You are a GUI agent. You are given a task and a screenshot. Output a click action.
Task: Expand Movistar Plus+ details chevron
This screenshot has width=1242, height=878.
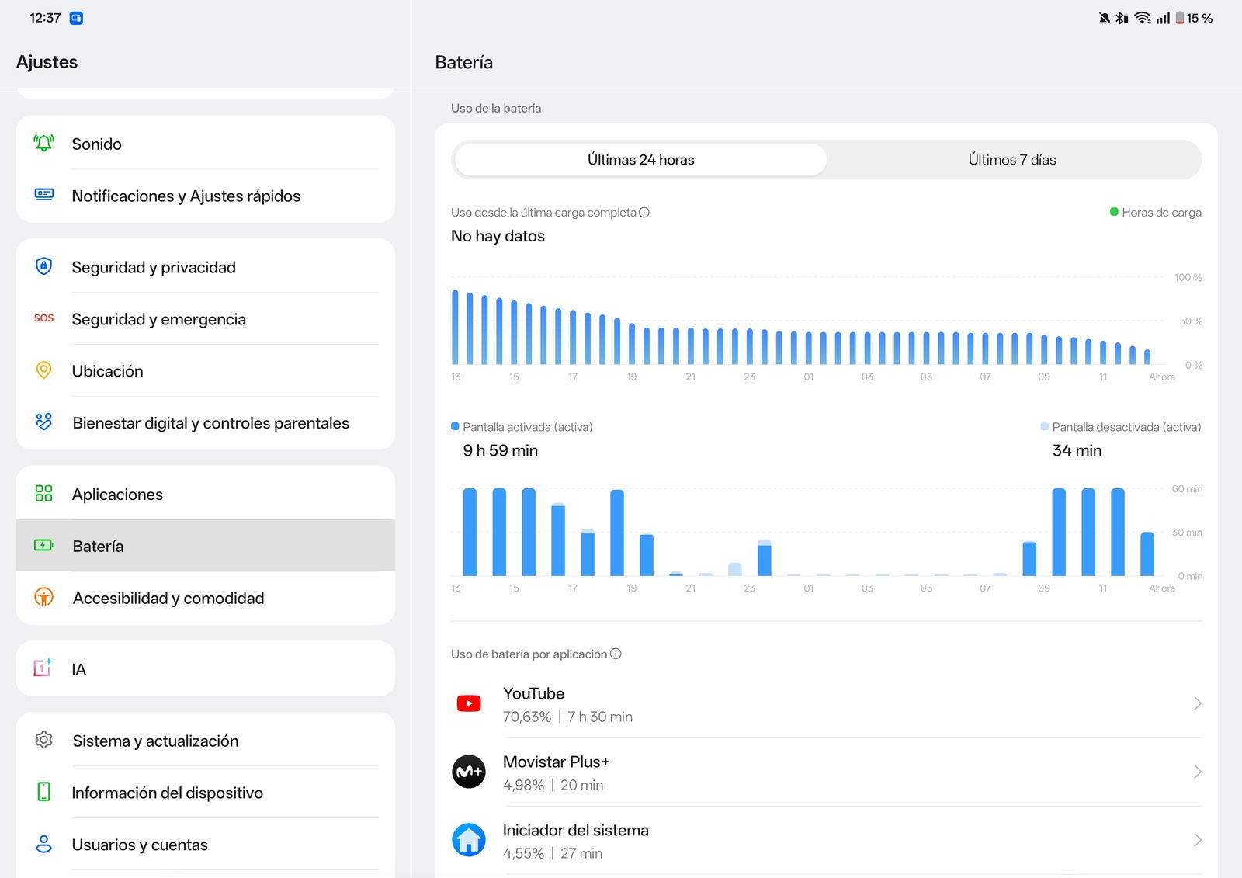point(1197,772)
